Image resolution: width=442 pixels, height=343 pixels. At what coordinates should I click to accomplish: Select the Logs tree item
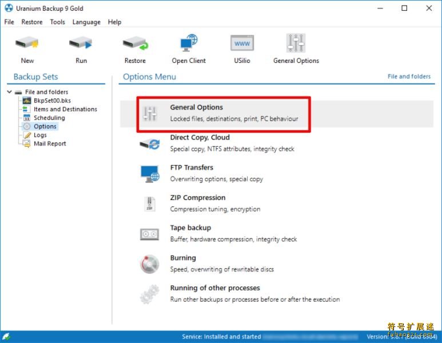[40, 135]
